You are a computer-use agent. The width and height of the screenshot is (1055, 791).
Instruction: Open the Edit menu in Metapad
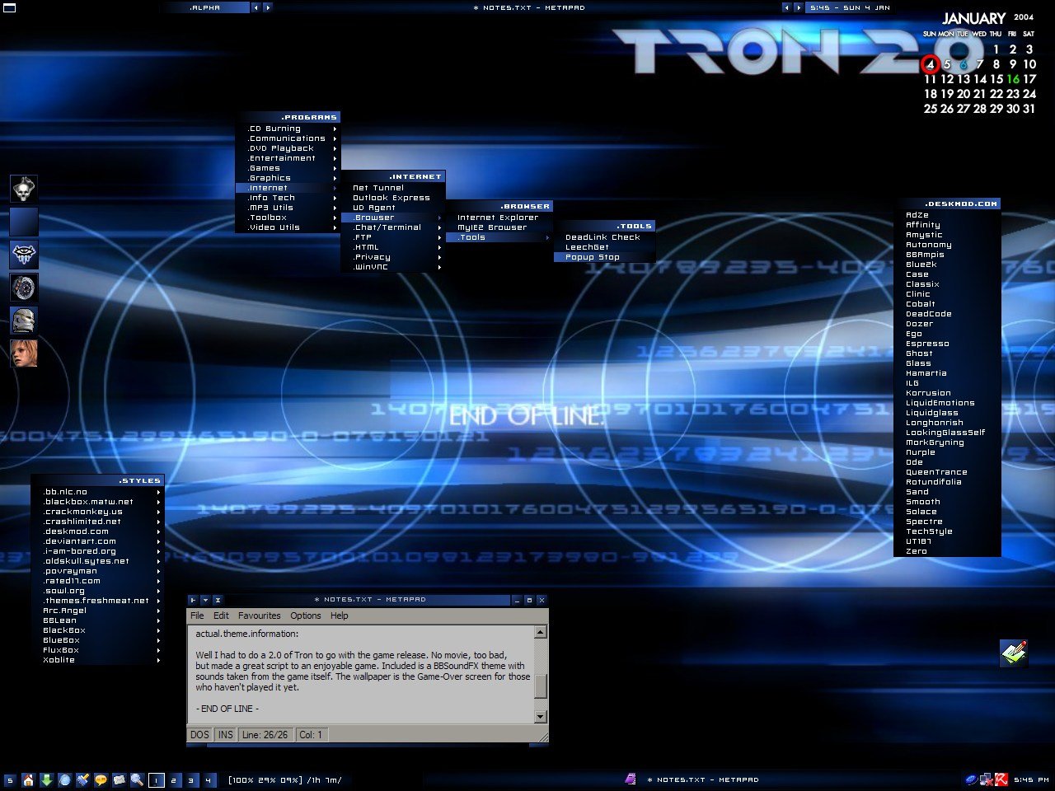(x=222, y=615)
